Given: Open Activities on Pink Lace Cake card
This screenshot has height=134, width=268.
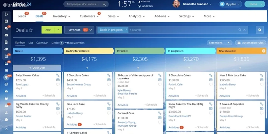Looking at the screenshot, I should (x=72, y=124).
